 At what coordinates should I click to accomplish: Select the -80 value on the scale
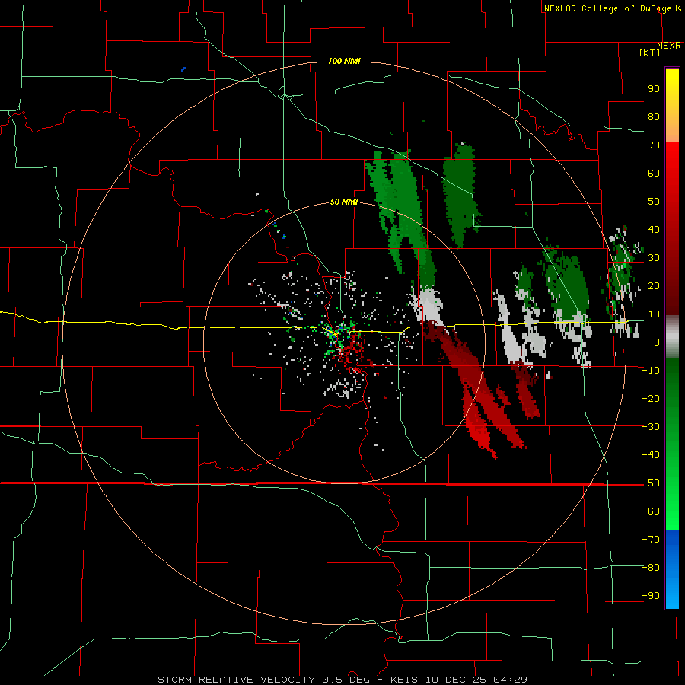pyautogui.click(x=651, y=568)
